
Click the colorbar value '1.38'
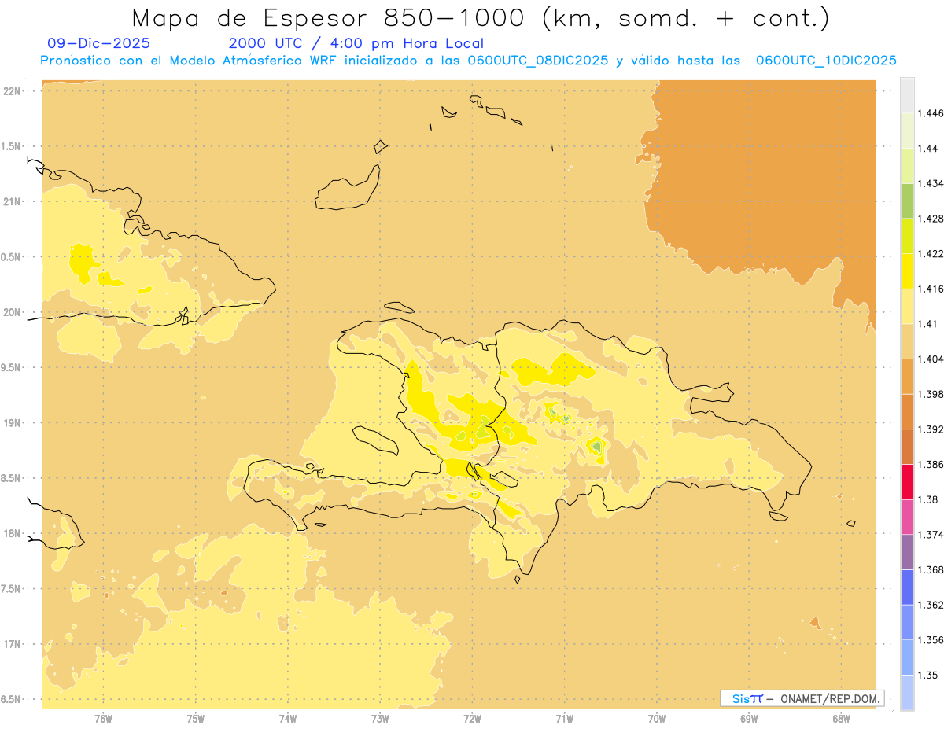(928, 499)
